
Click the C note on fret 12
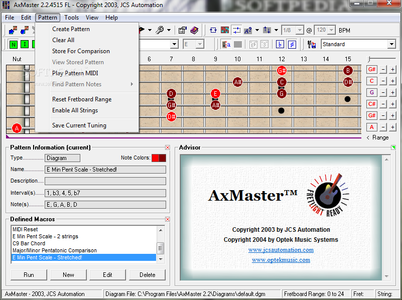click(282, 82)
